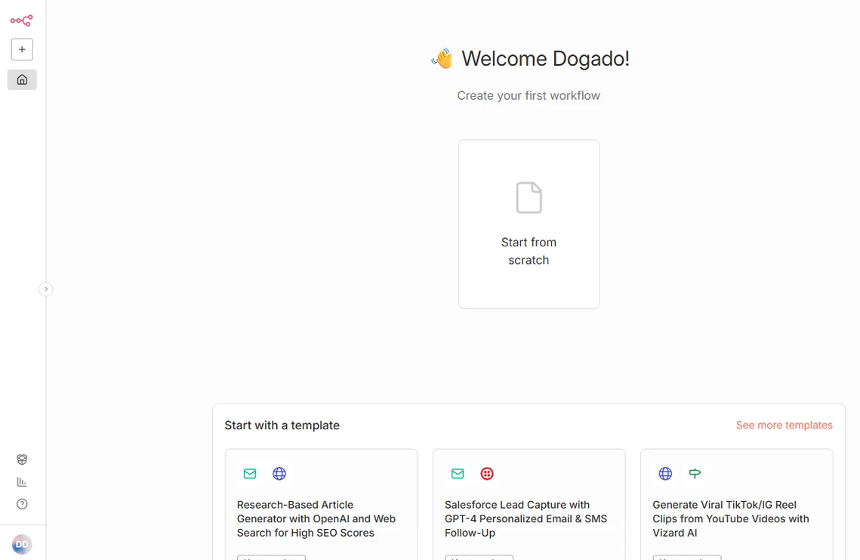Viewport: 860px width, 560px height.
Task: Open the Insights chart icon in the sidebar
Action: point(21,481)
